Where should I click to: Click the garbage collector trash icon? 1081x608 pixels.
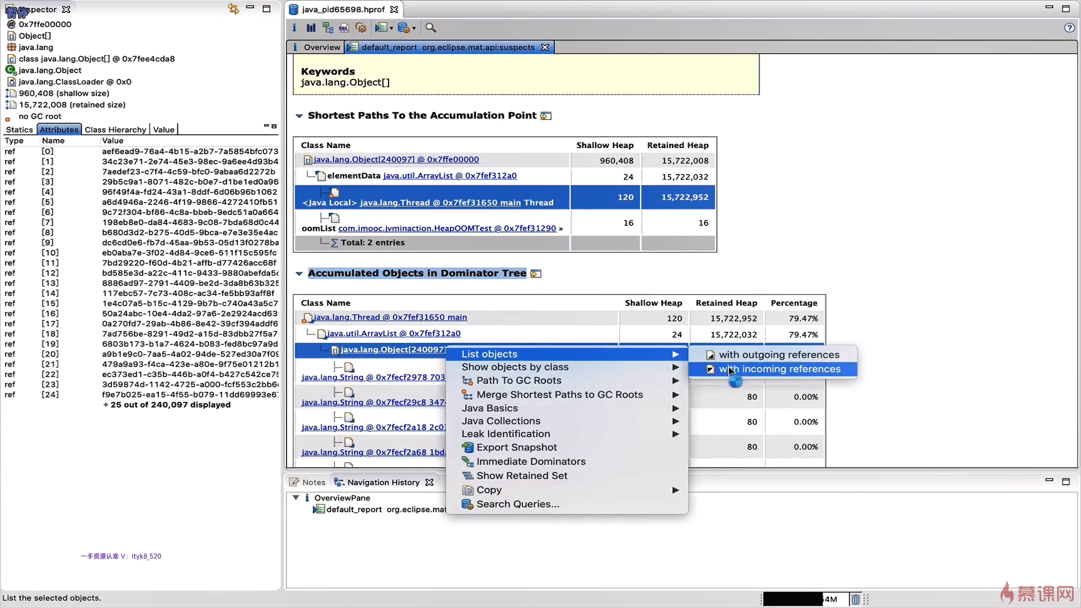click(x=855, y=600)
